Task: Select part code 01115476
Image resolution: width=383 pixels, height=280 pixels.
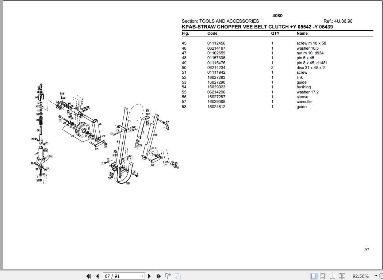Action: click(216, 63)
